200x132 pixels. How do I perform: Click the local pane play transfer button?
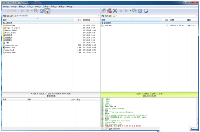click(28, 11)
